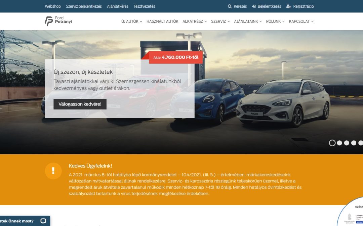
Task: Open the Tesztvezetés link
Action: tap(144, 6)
